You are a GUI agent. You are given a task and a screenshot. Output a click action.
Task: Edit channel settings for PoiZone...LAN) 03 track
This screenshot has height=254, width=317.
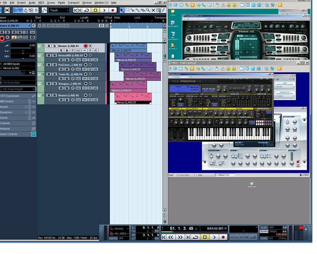click(x=72, y=69)
